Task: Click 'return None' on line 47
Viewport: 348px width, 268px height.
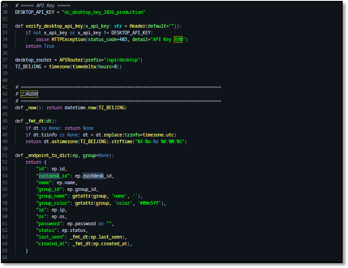Action: pos(79,128)
